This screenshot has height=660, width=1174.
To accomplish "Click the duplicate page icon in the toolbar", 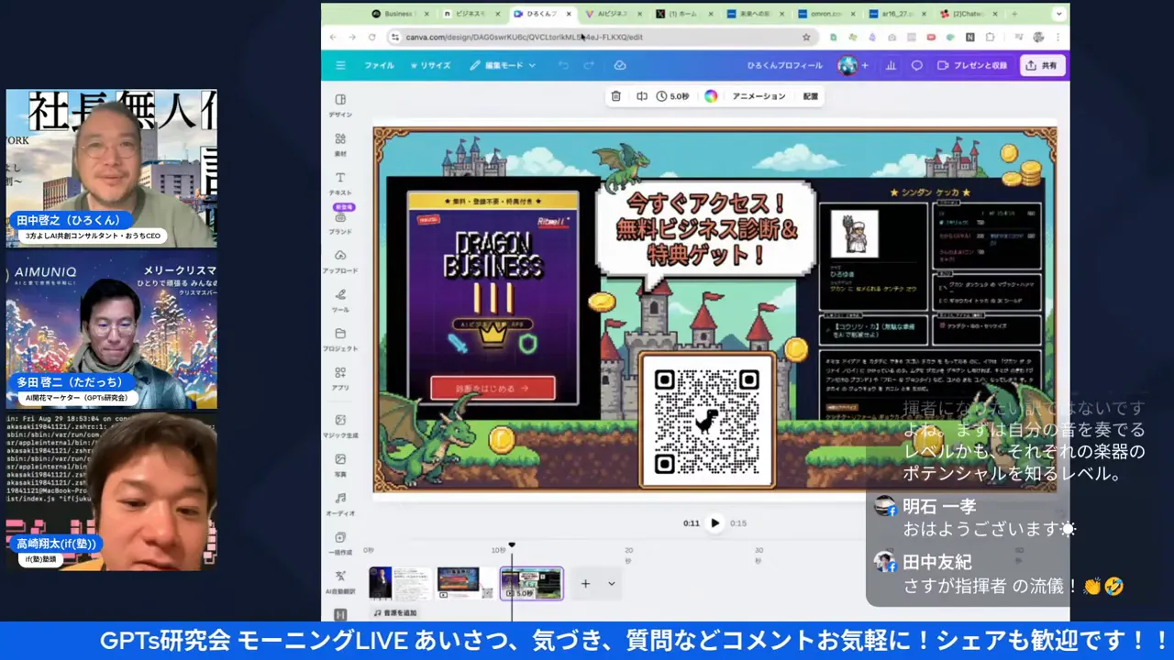I will pyautogui.click(x=642, y=96).
